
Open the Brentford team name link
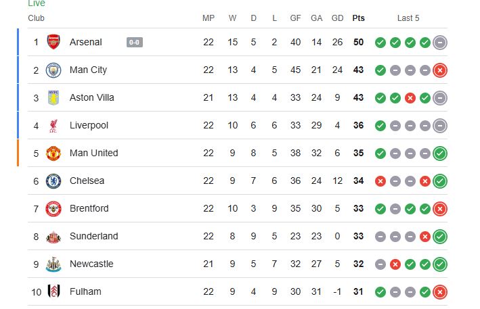[89, 208]
